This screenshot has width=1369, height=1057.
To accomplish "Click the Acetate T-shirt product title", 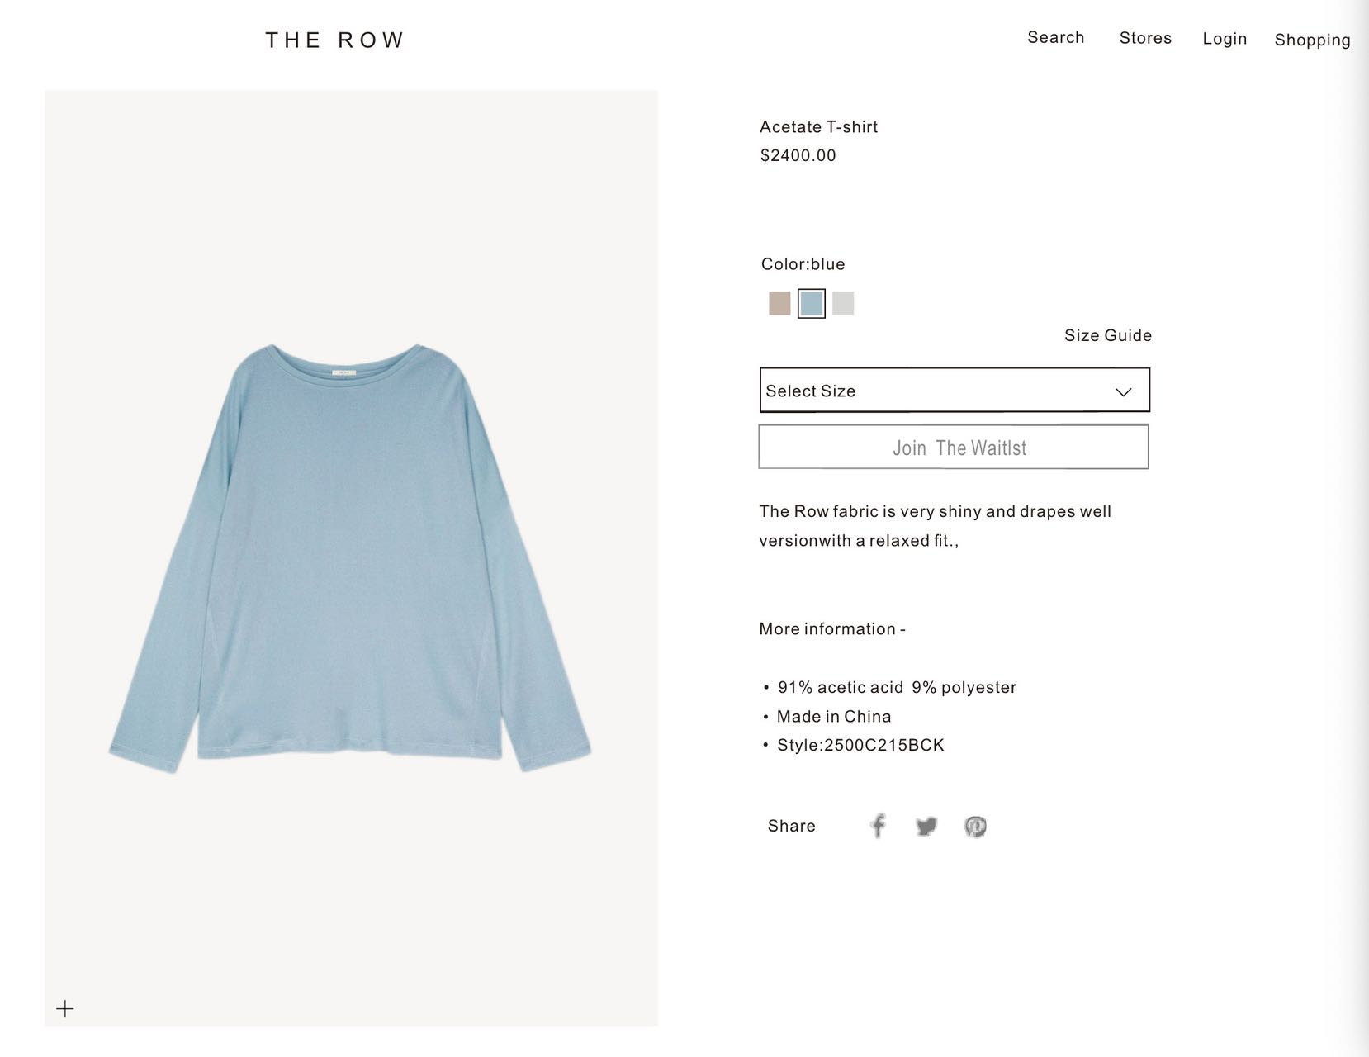I will click(818, 127).
